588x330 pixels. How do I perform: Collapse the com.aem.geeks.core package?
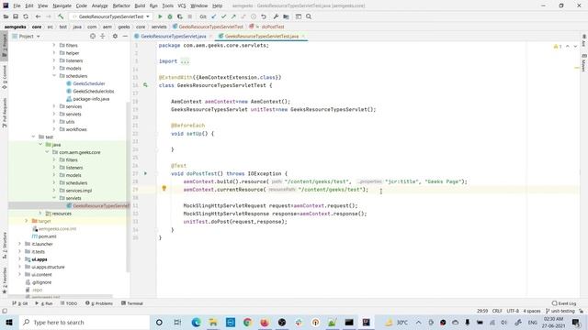pos(47,152)
